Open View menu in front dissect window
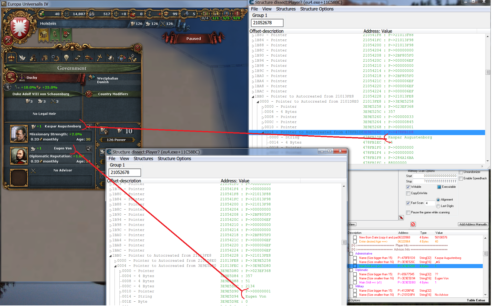This screenshot has height=307, width=492. [x=124, y=159]
